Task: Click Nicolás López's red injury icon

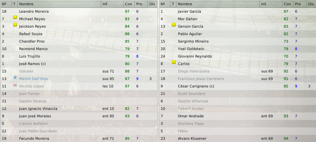Action: (x=15, y=85)
